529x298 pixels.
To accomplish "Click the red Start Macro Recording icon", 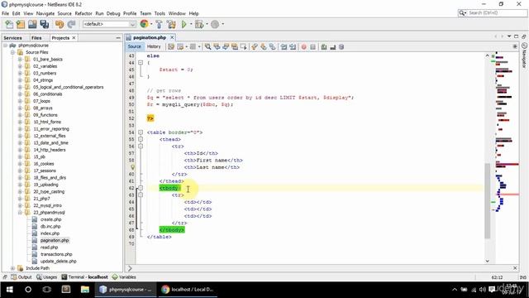I will tap(303, 47).
